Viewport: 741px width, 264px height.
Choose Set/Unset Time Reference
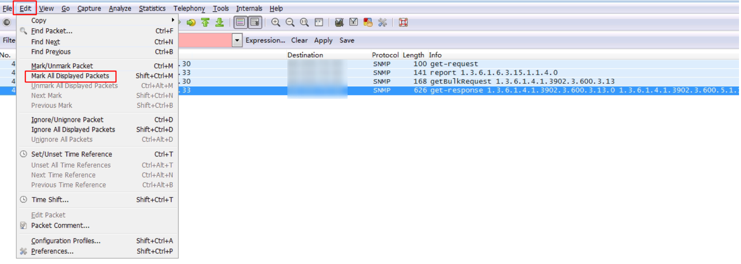point(97,154)
